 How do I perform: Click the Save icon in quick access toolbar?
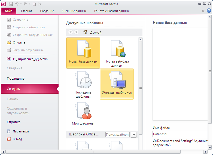11,4
